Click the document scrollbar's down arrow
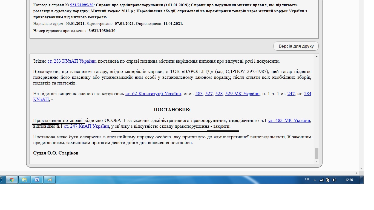 (317, 161)
